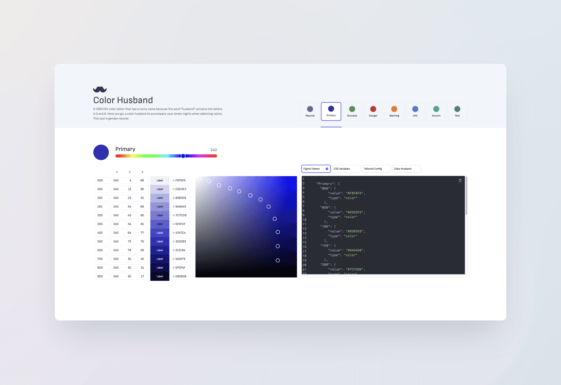Click "#F0F0FA" value in the code
The height and width of the screenshot is (385, 561).
click(x=354, y=193)
